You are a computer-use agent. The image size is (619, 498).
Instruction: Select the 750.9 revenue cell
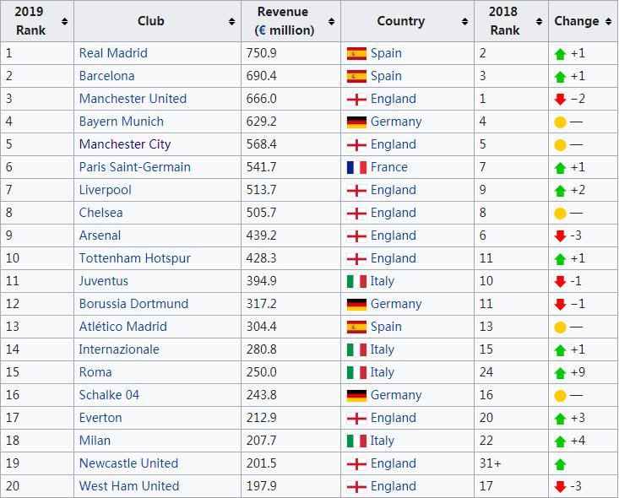pyautogui.click(x=263, y=53)
